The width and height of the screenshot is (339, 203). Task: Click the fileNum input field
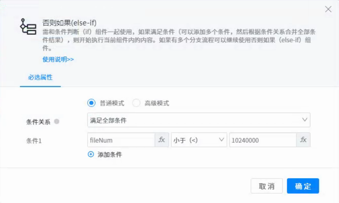coord(121,140)
